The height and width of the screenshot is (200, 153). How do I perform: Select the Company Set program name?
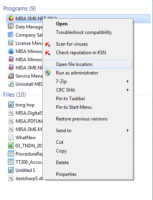click(x=29, y=35)
